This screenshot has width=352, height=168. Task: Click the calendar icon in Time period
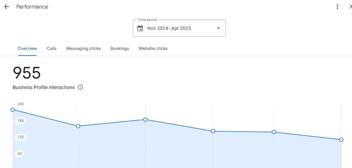140,28
